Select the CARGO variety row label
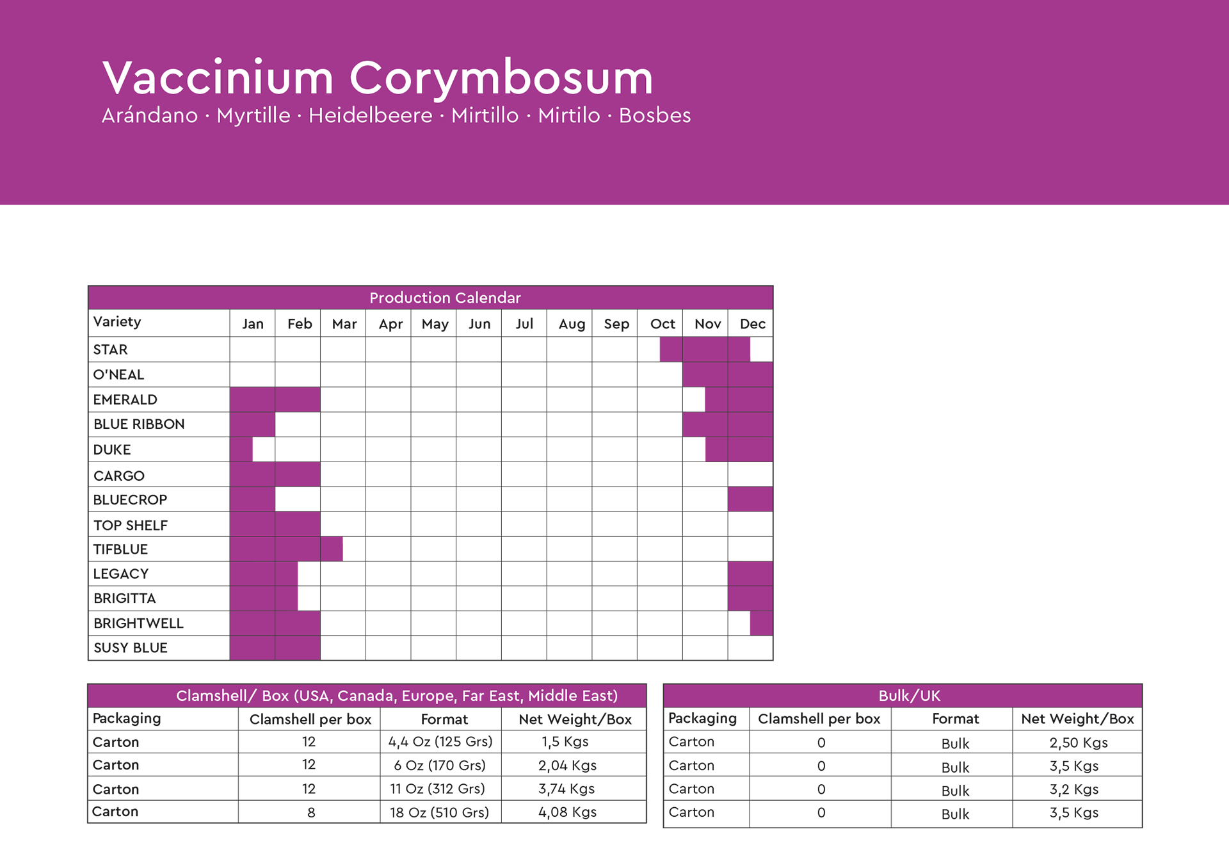This screenshot has width=1229, height=868. [119, 476]
